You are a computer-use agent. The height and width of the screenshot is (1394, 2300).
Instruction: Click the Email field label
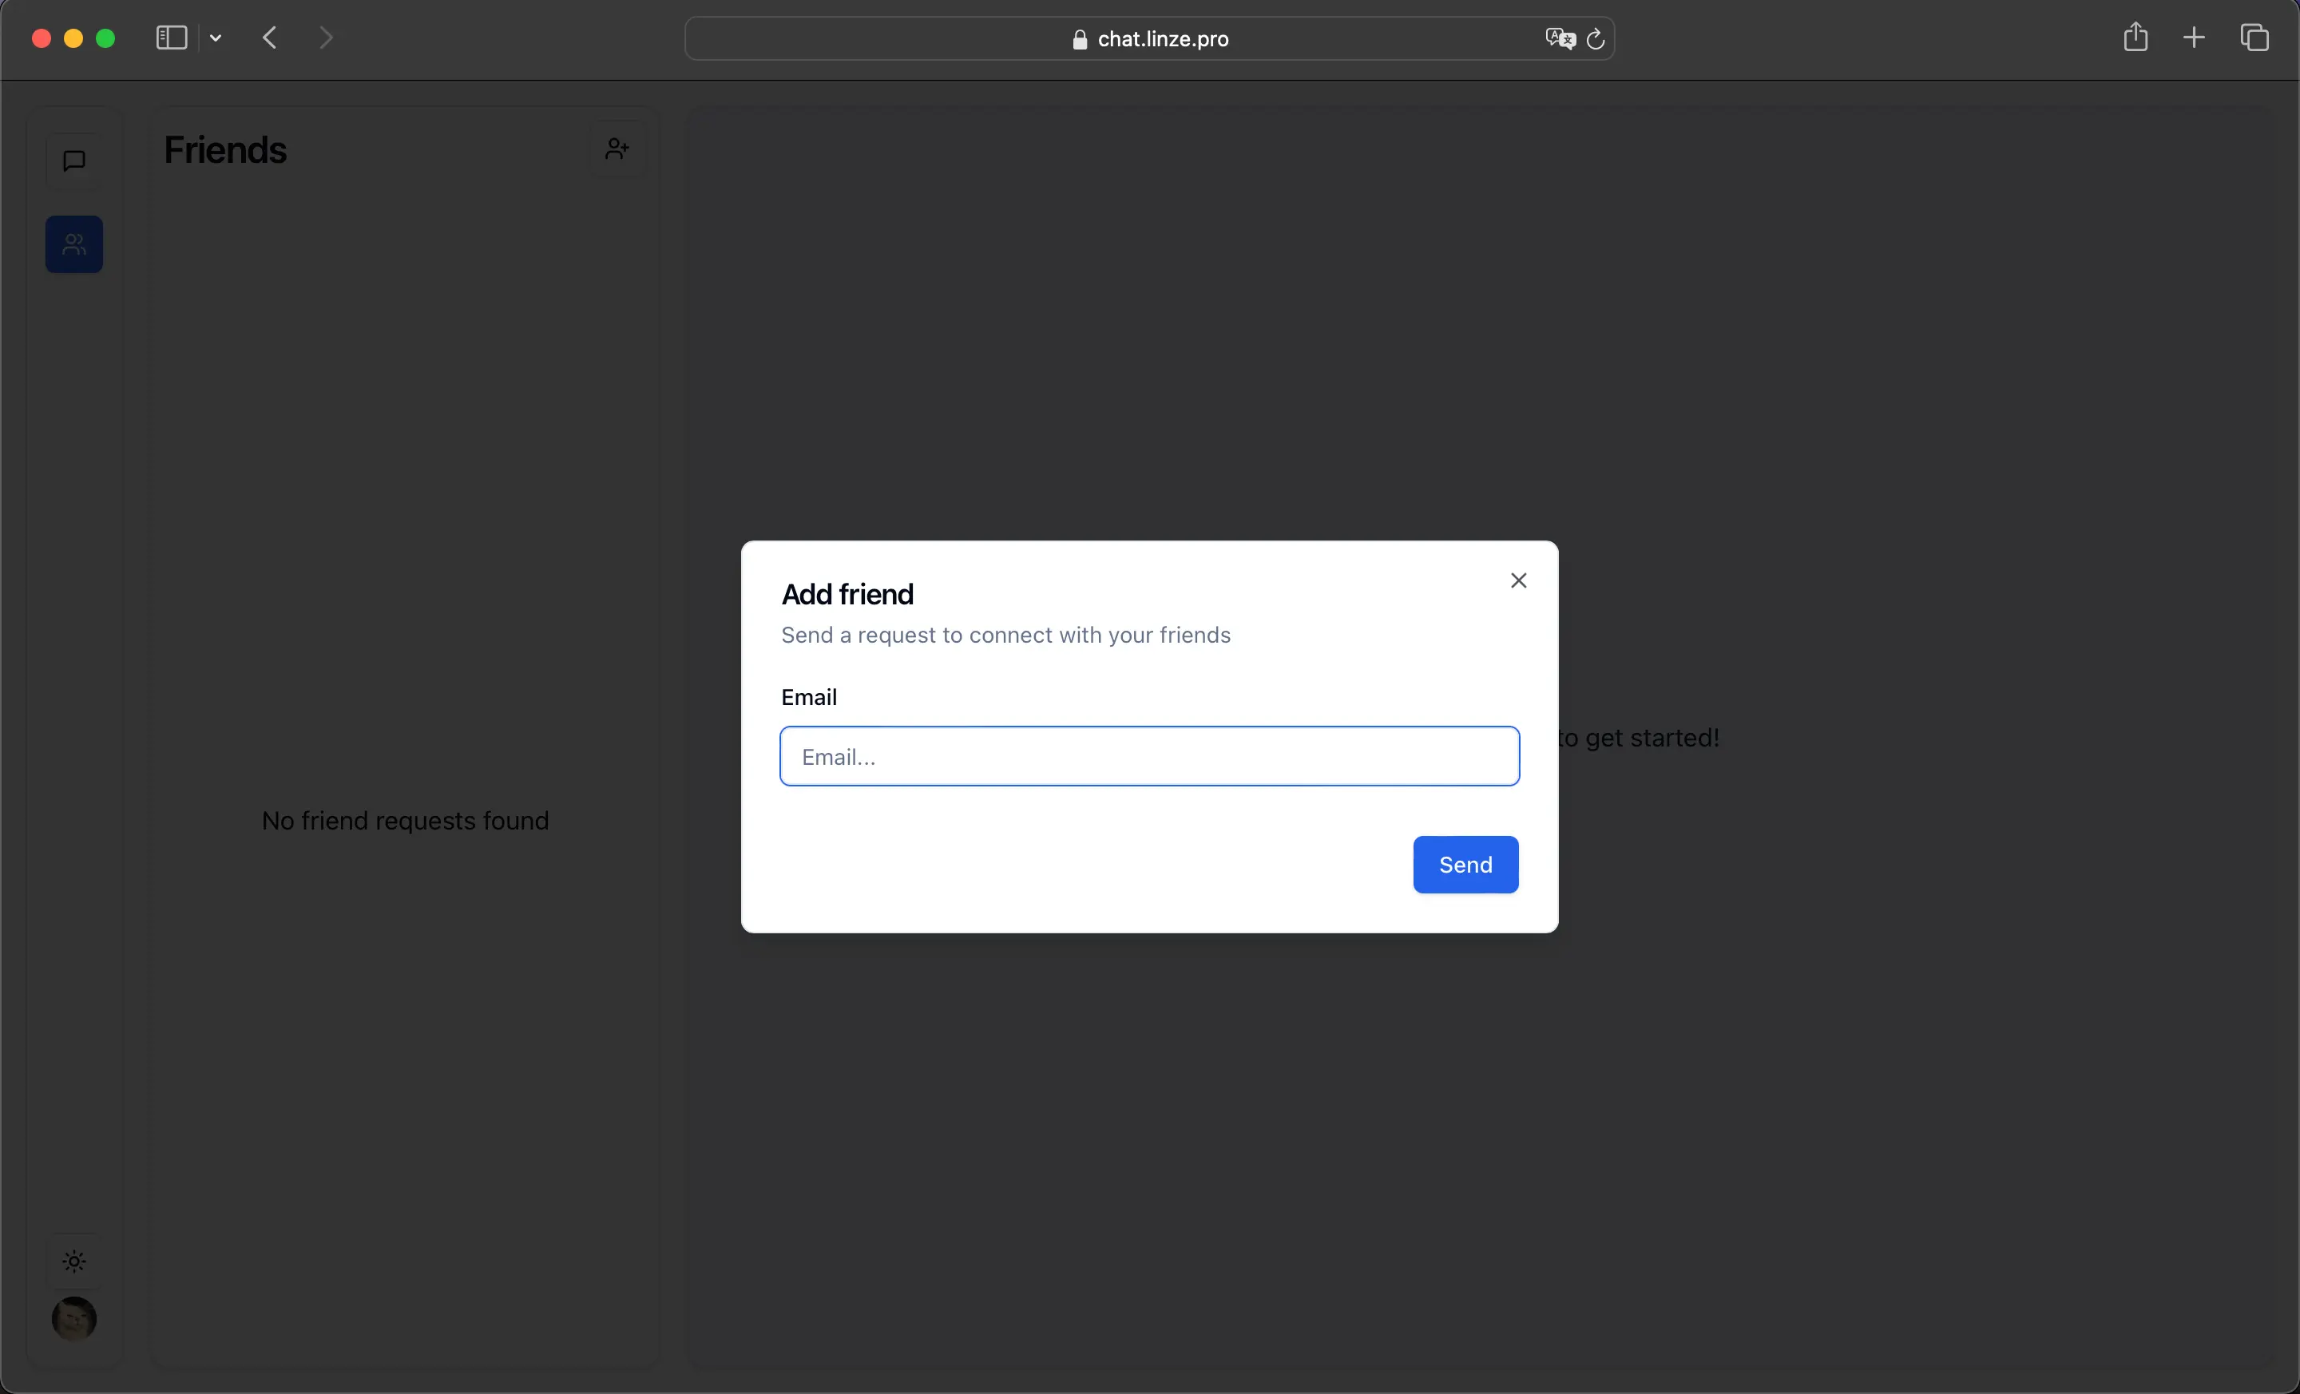pyautogui.click(x=808, y=697)
